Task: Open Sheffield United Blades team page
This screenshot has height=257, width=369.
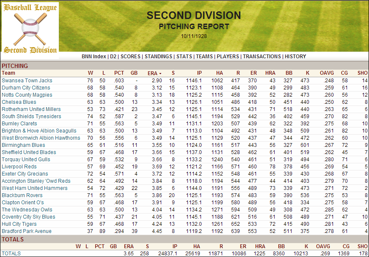Action: click(x=29, y=152)
